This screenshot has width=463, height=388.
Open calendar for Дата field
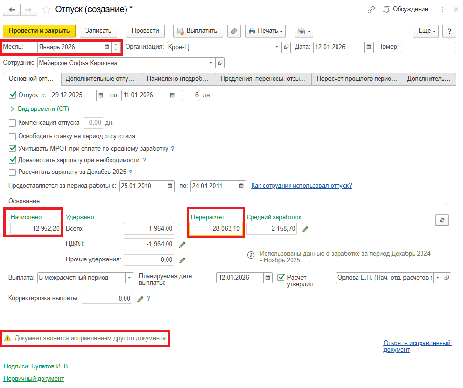(x=369, y=47)
